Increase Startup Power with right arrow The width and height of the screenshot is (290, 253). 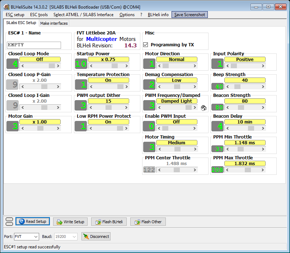(126, 66)
